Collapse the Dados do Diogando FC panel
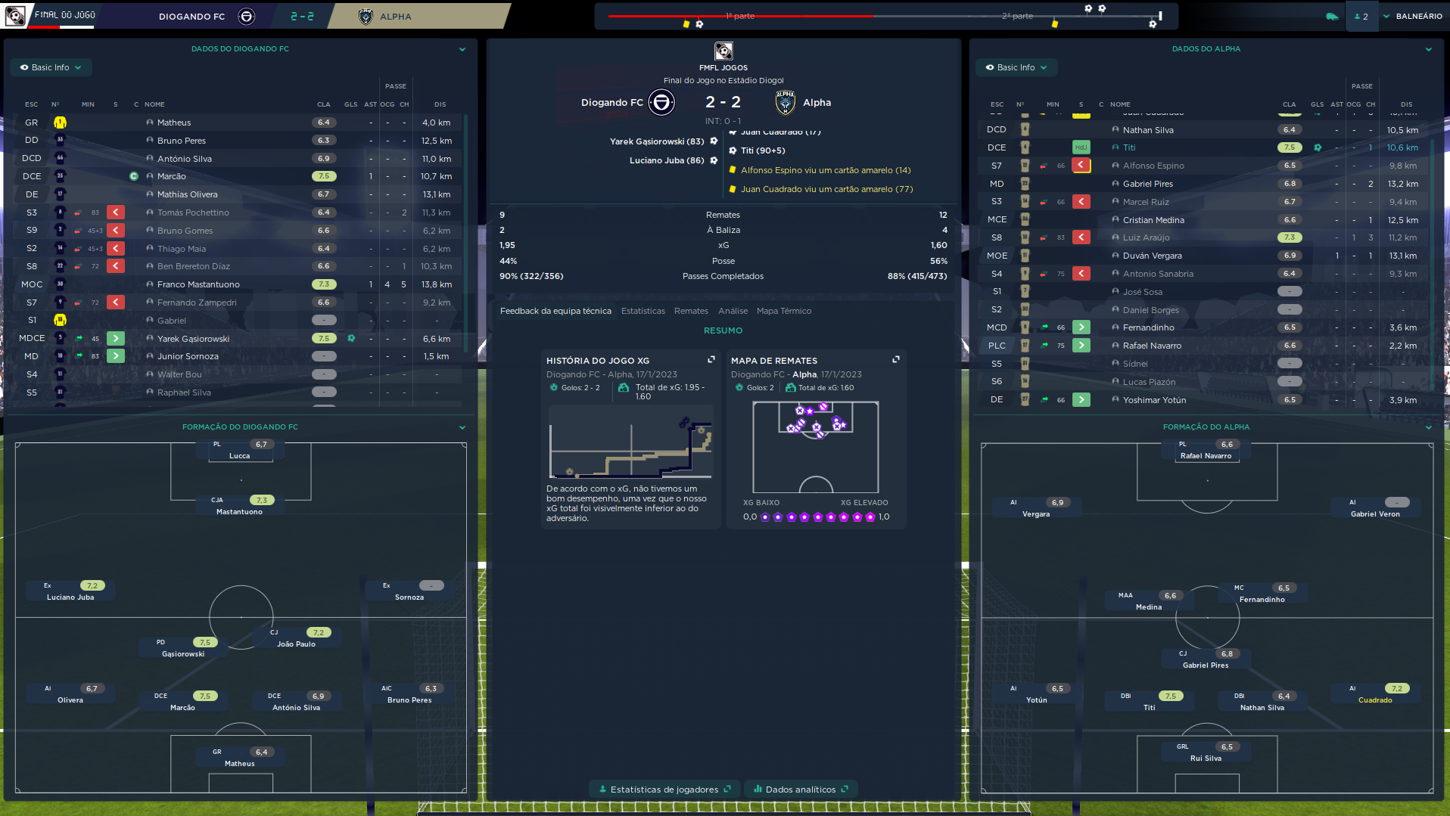1450x816 pixels. coord(462,49)
